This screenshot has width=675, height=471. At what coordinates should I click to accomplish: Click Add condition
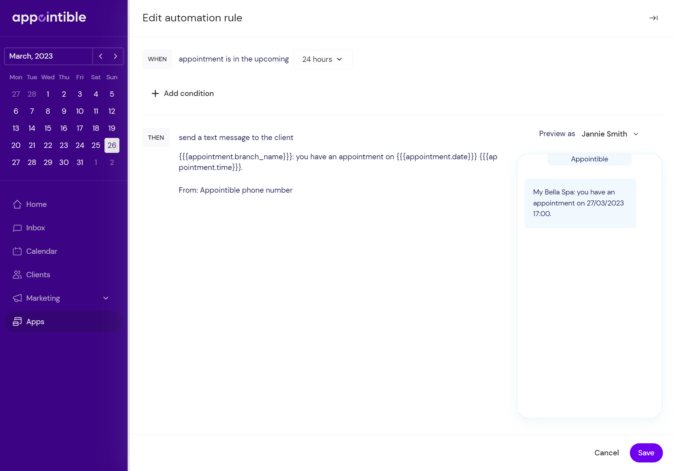(x=188, y=93)
